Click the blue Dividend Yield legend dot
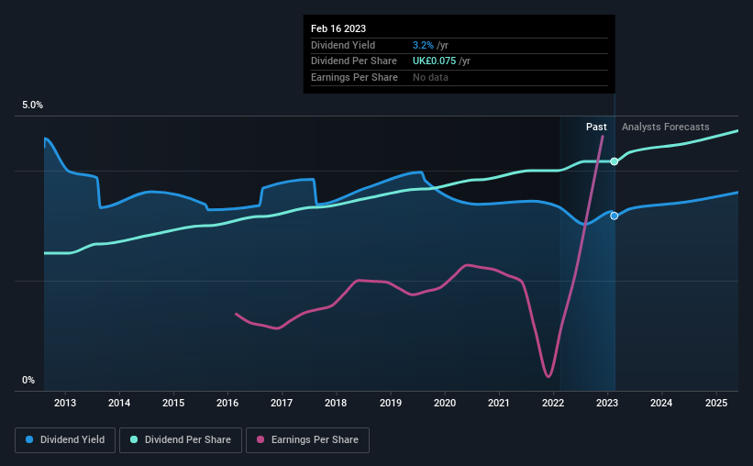 29,439
